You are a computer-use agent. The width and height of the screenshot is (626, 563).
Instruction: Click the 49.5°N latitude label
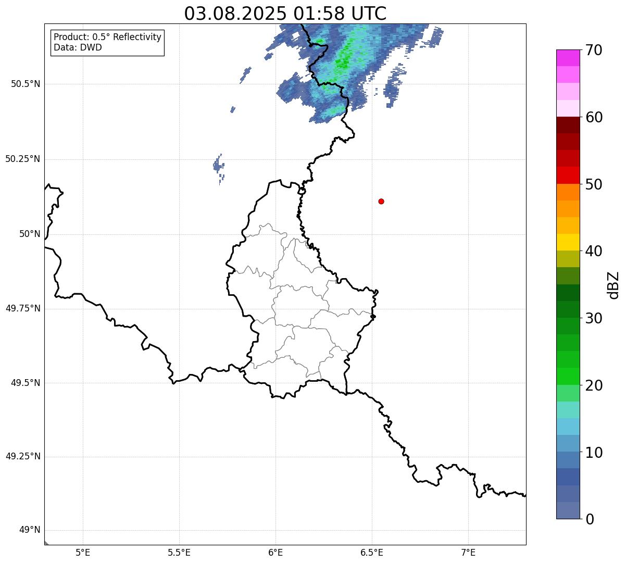(x=26, y=383)
